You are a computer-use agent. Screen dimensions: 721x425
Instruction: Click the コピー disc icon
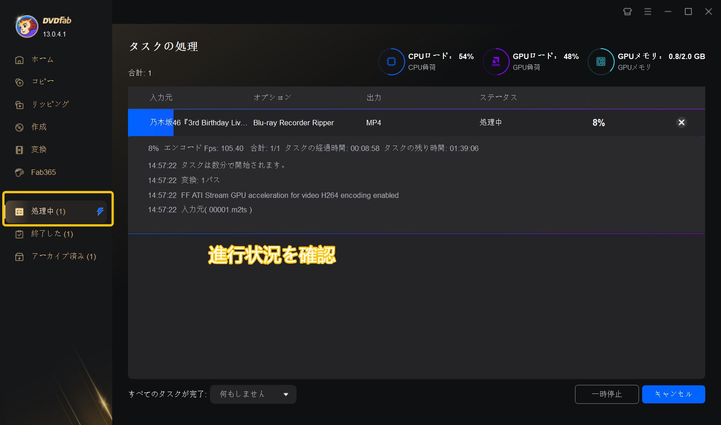tap(19, 82)
